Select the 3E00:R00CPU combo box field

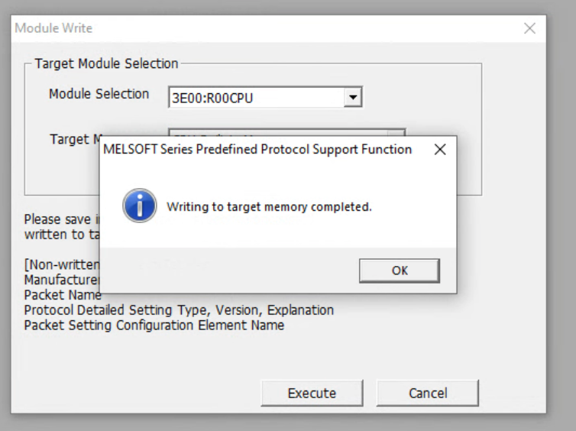point(265,97)
